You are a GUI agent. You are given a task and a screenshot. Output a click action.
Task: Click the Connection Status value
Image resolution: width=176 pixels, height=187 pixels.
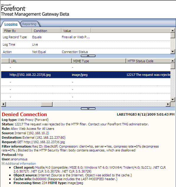[75, 52]
